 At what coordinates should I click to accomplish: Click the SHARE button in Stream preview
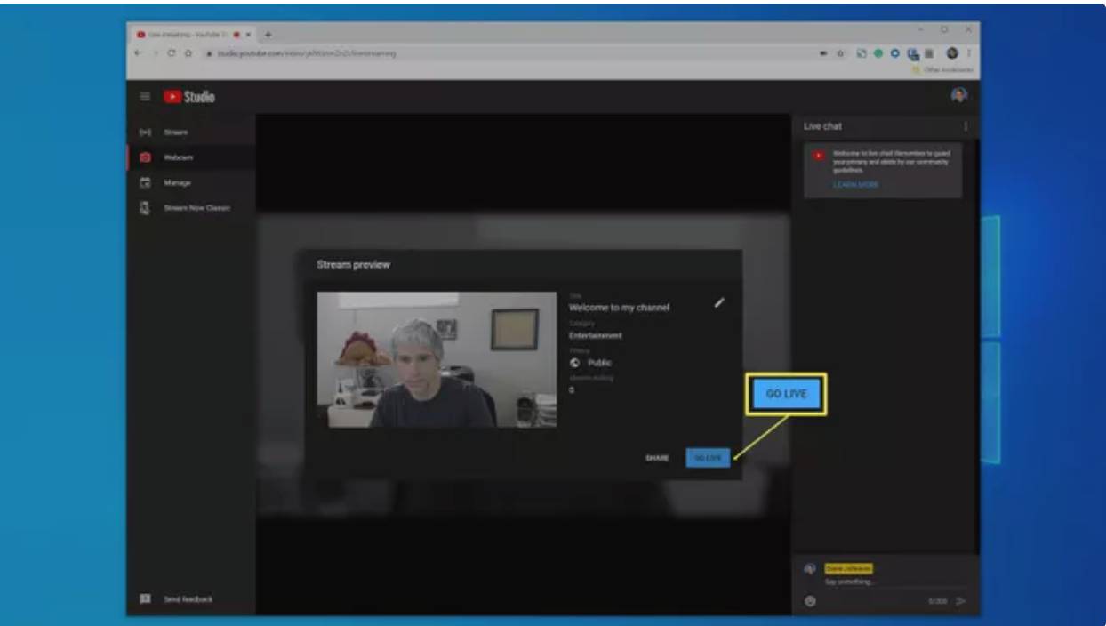(657, 458)
